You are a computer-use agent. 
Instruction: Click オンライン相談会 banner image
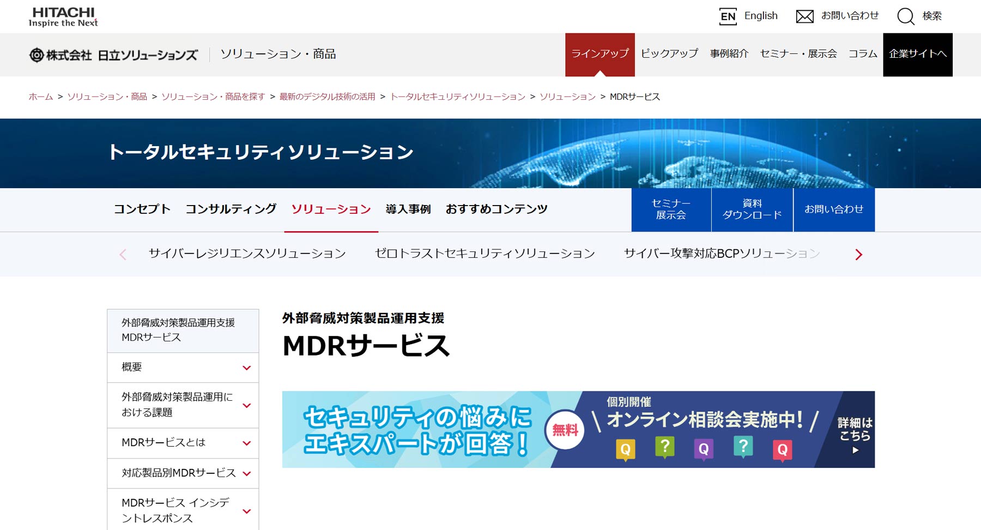point(578,429)
